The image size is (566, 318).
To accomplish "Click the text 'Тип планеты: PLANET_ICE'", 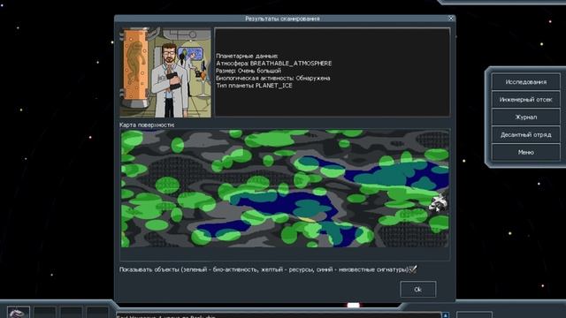I will (x=254, y=86).
